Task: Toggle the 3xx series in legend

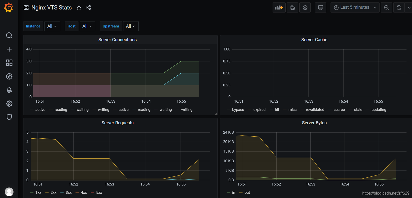Action: tap(69, 193)
